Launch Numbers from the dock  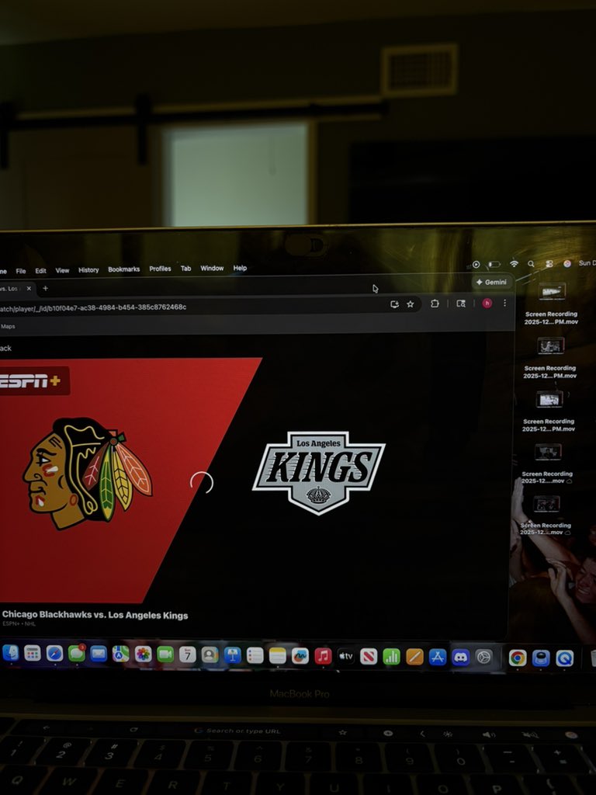pyautogui.click(x=391, y=657)
